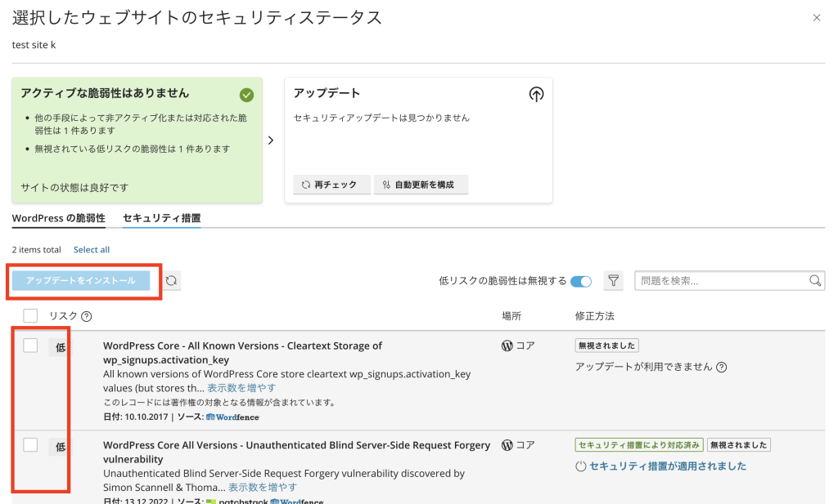Close the security status dialog

click(x=816, y=18)
